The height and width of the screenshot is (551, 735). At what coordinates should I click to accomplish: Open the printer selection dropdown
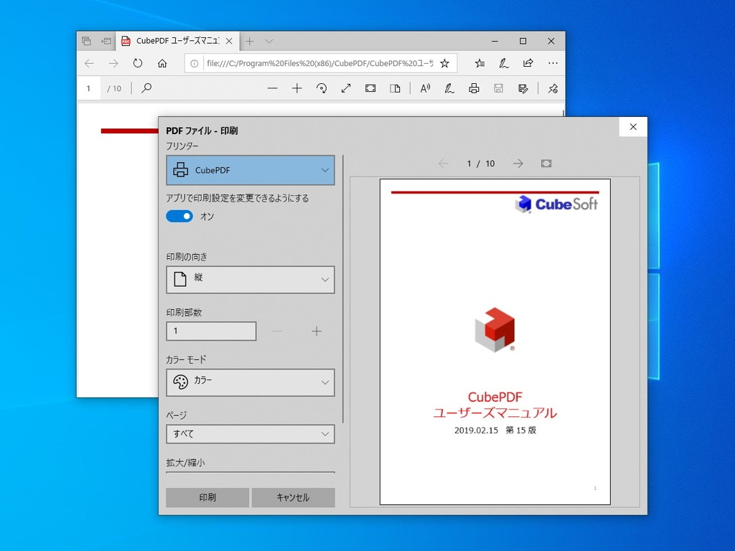tap(250, 170)
